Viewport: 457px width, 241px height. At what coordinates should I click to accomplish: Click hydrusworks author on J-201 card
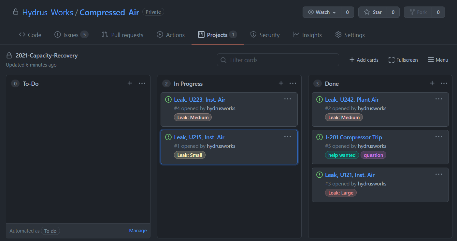372,146
